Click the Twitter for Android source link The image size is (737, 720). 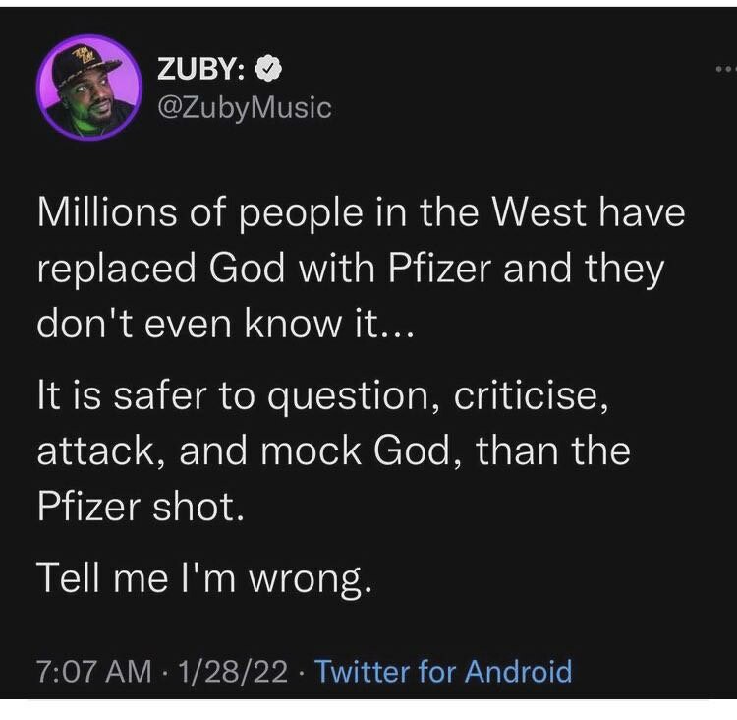pyautogui.click(x=443, y=672)
